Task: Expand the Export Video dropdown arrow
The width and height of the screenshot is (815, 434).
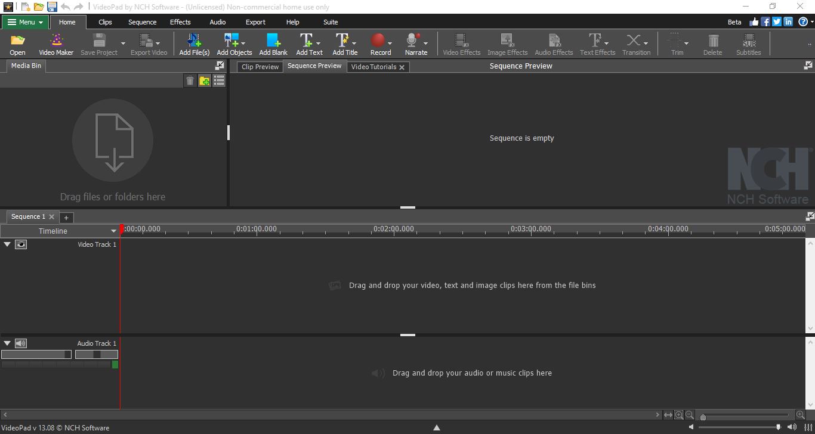Action: [x=158, y=44]
